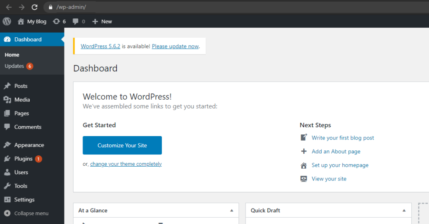
Task: Open the Tools wrench menu
Action: 21,186
